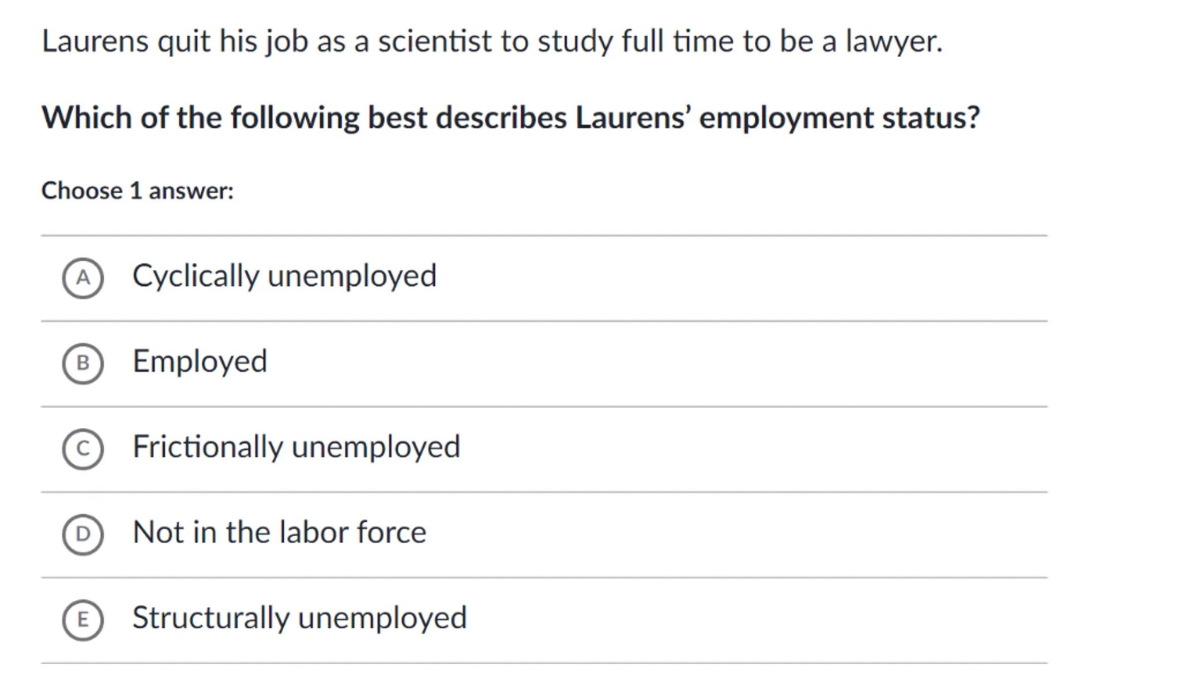
Task: Click the "Structurally unemployed" answer text
Action: [x=299, y=618]
